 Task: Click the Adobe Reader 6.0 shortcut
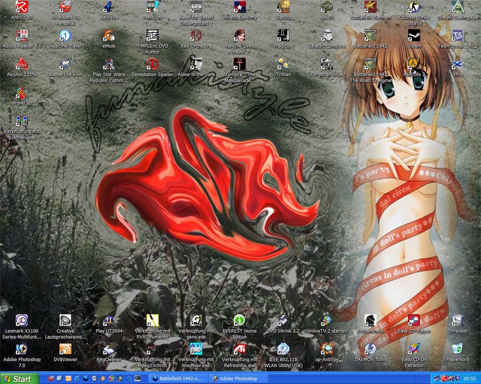point(22,35)
